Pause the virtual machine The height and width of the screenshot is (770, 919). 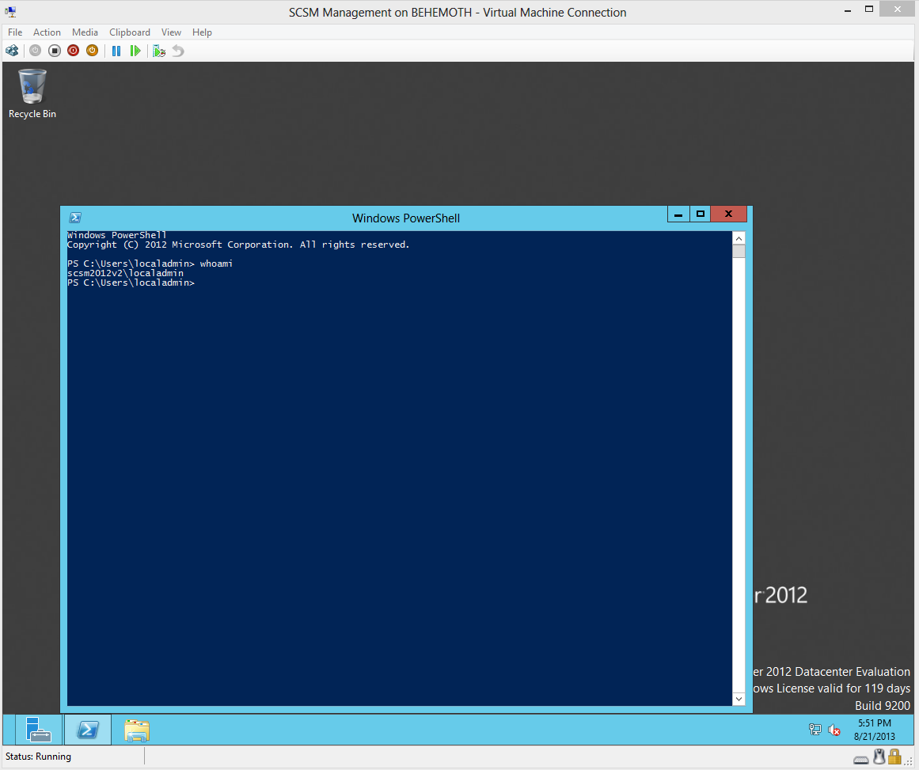pyautogui.click(x=116, y=51)
